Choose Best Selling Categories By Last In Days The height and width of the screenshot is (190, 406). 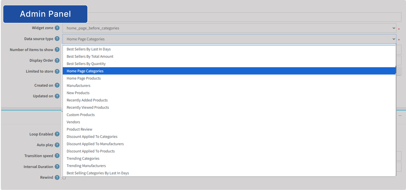pyautogui.click(x=229, y=173)
